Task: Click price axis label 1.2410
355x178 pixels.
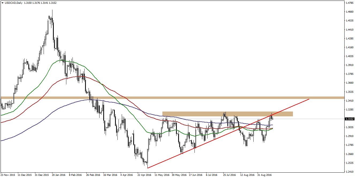Action: click(x=350, y=172)
